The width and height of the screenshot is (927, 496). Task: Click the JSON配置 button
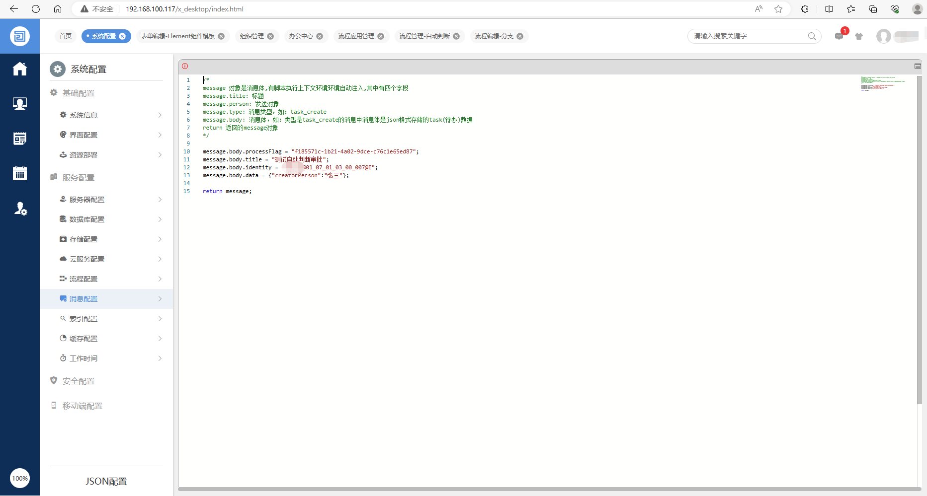tap(106, 481)
